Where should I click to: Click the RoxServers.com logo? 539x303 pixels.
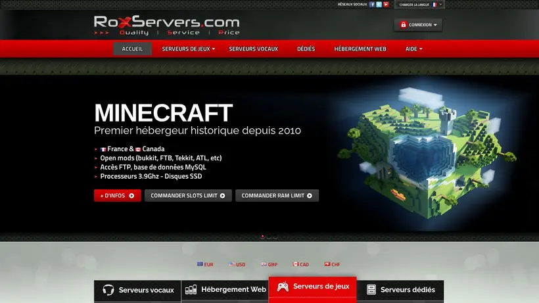coord(167,25)
